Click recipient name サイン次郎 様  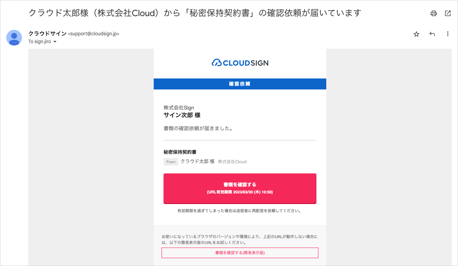(x=182, y=115)
